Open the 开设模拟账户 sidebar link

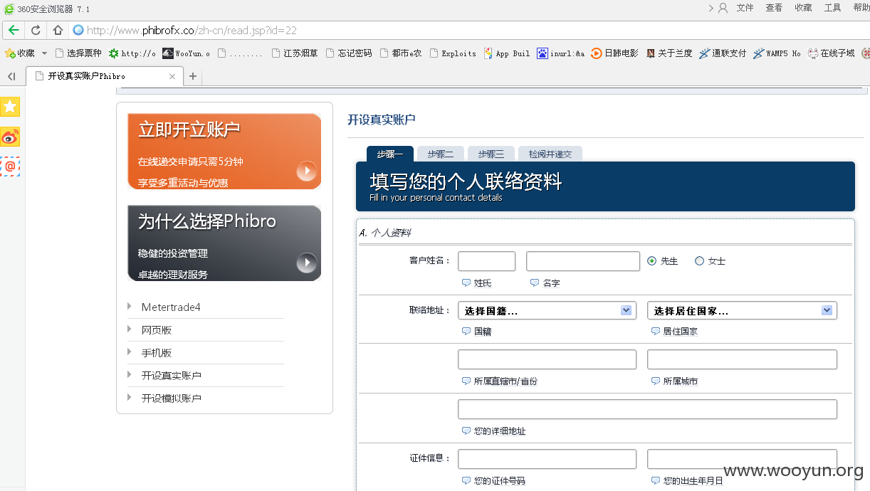point(172,398)
